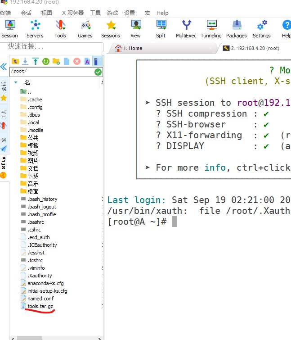The image size is (291, 340).
Task: Select the 下载 folder
Action: 29,176
